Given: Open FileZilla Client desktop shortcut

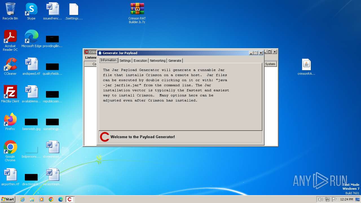Looking at the screenshot, I should pos(10,94).
